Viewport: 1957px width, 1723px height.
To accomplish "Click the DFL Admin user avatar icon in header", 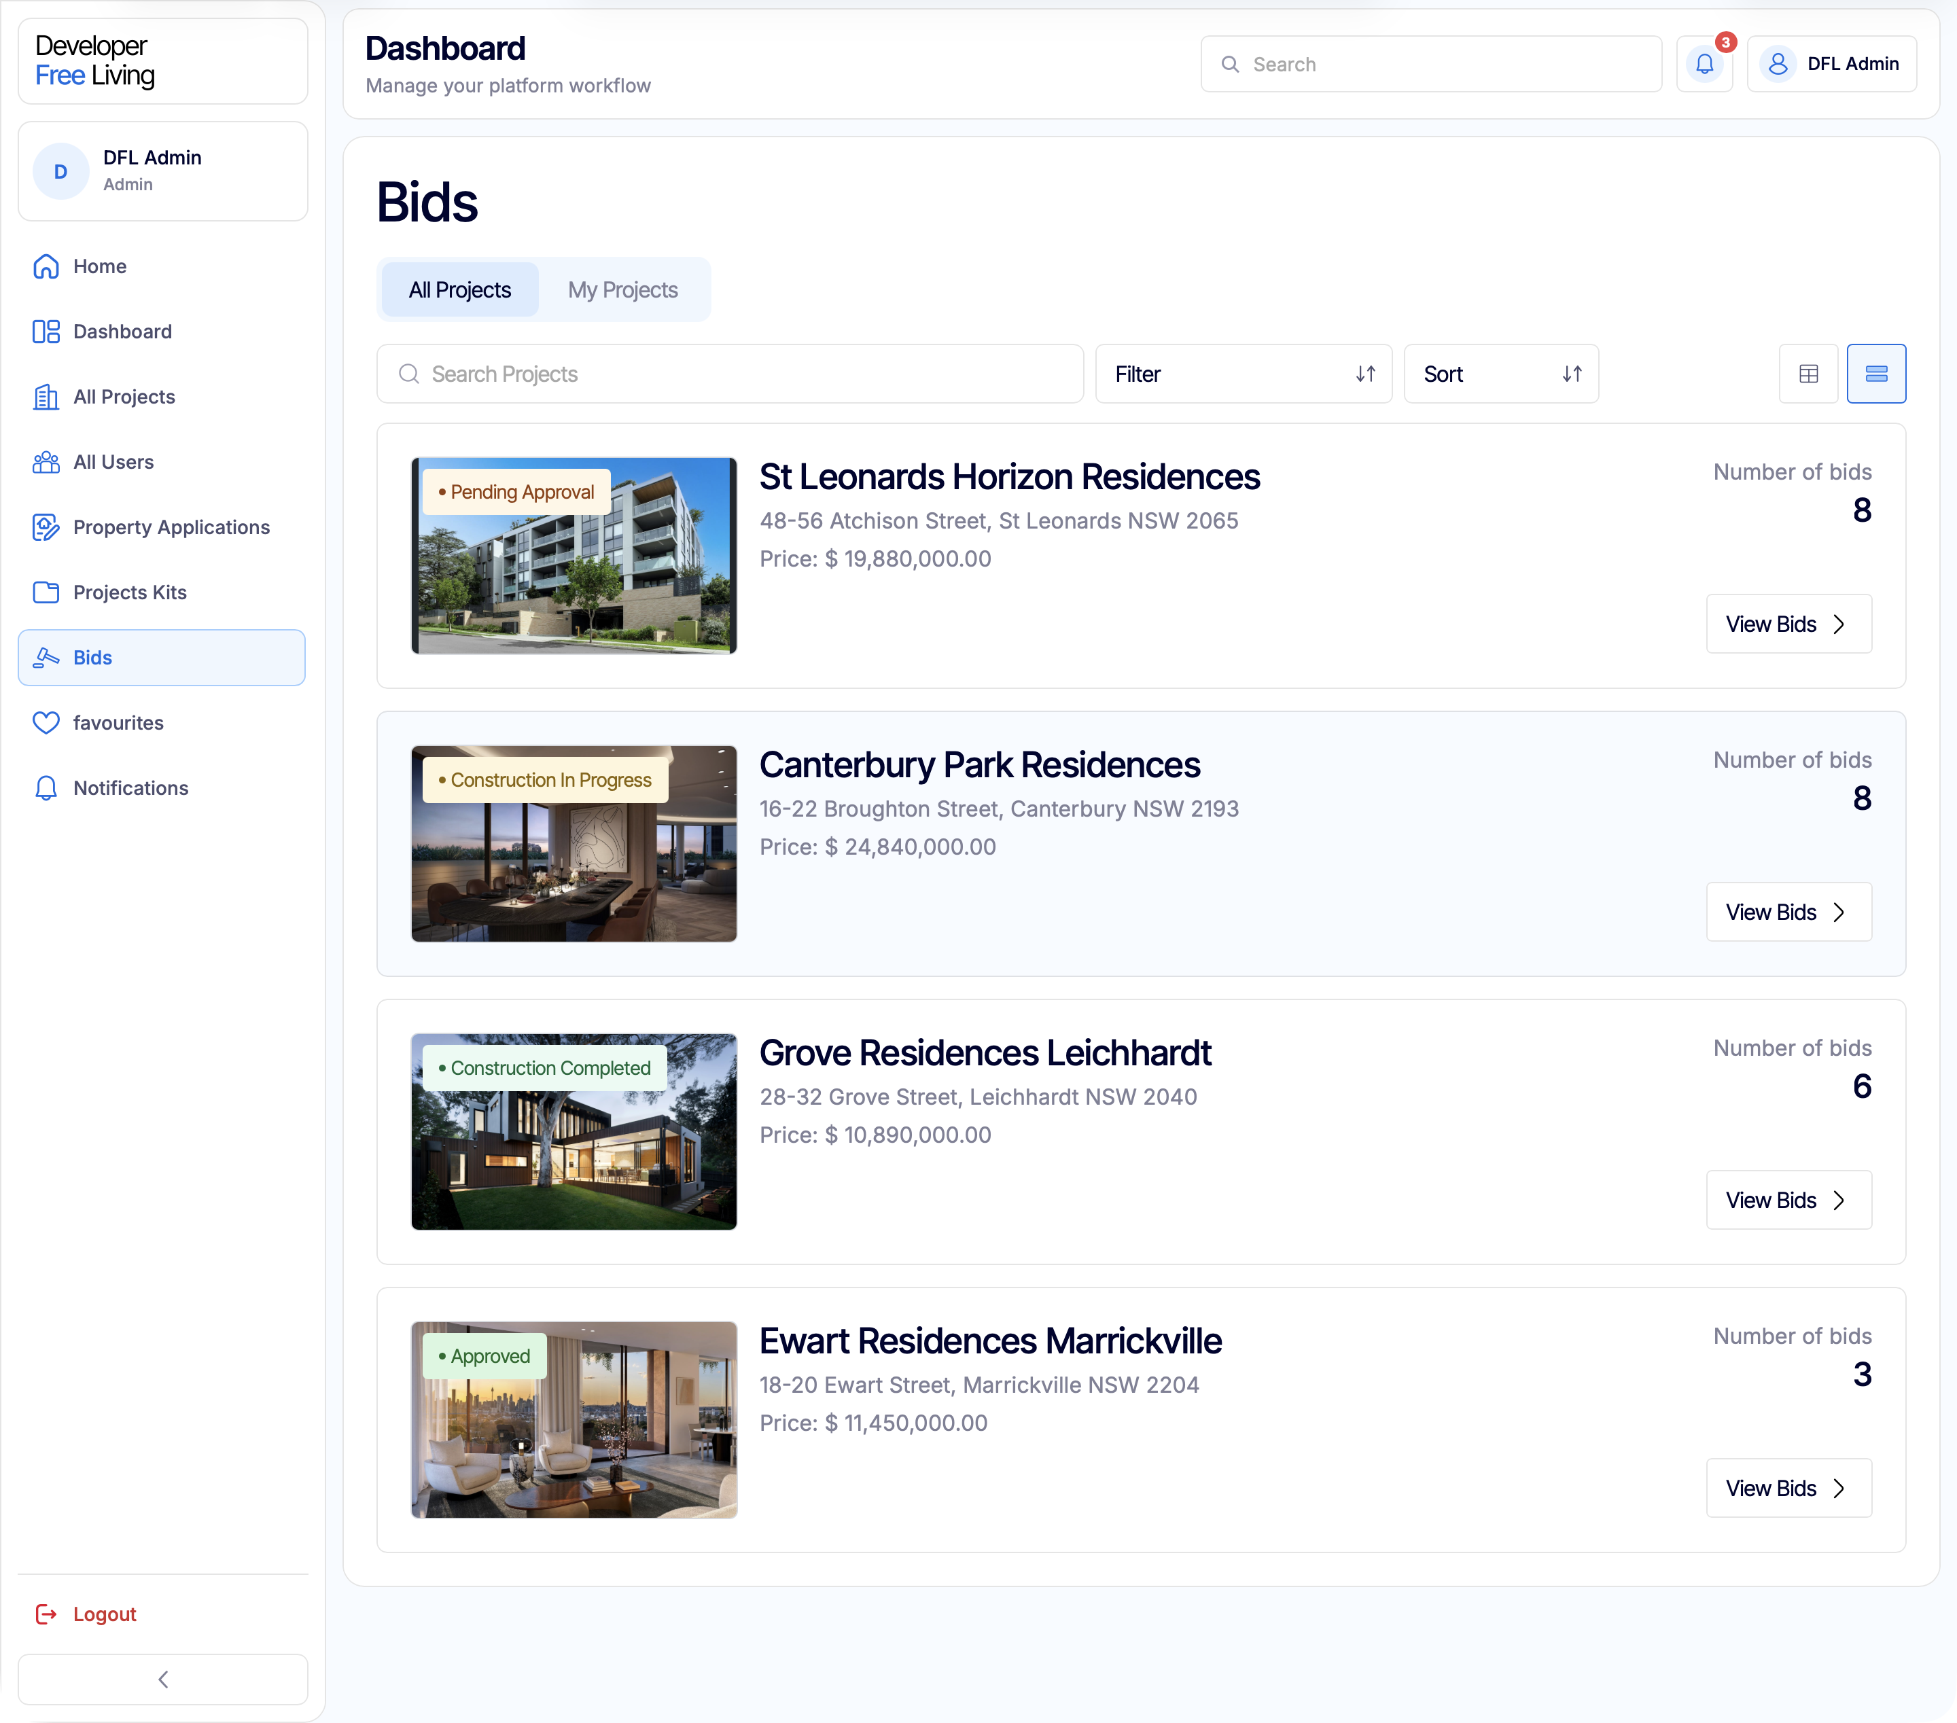I will [1778, 64].
